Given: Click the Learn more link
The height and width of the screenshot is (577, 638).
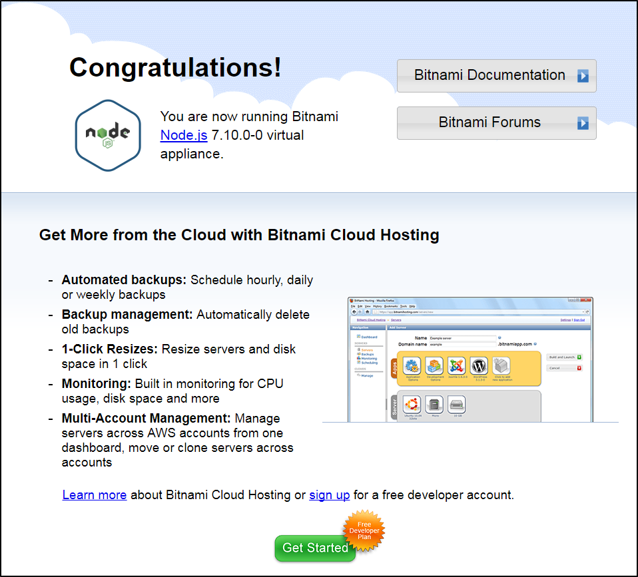Looking at the screenshot, I should [95, 495].
